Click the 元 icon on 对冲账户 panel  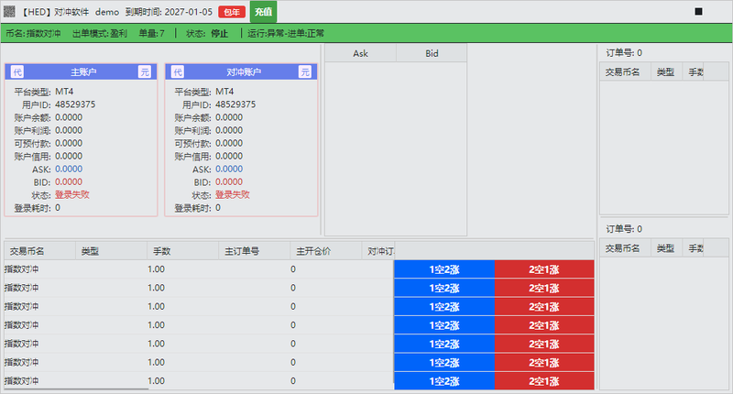pyautogui.click(x=305, y=72)
